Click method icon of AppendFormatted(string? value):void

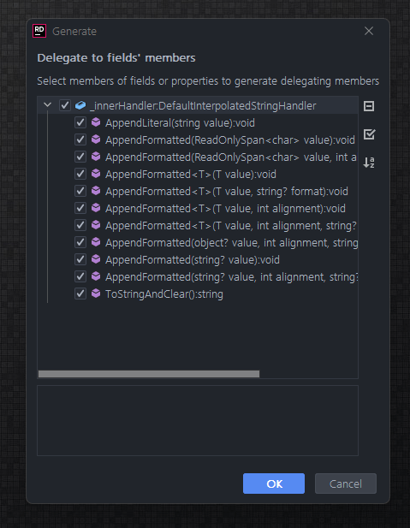[x=96, y=259]
